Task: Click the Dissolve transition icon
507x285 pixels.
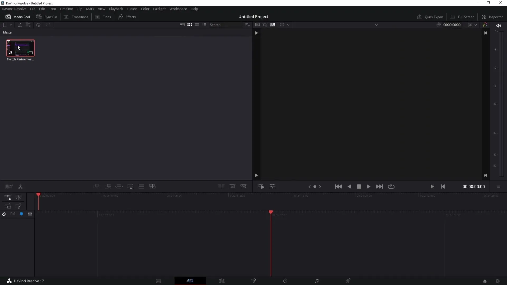Action: click(232, 186)
